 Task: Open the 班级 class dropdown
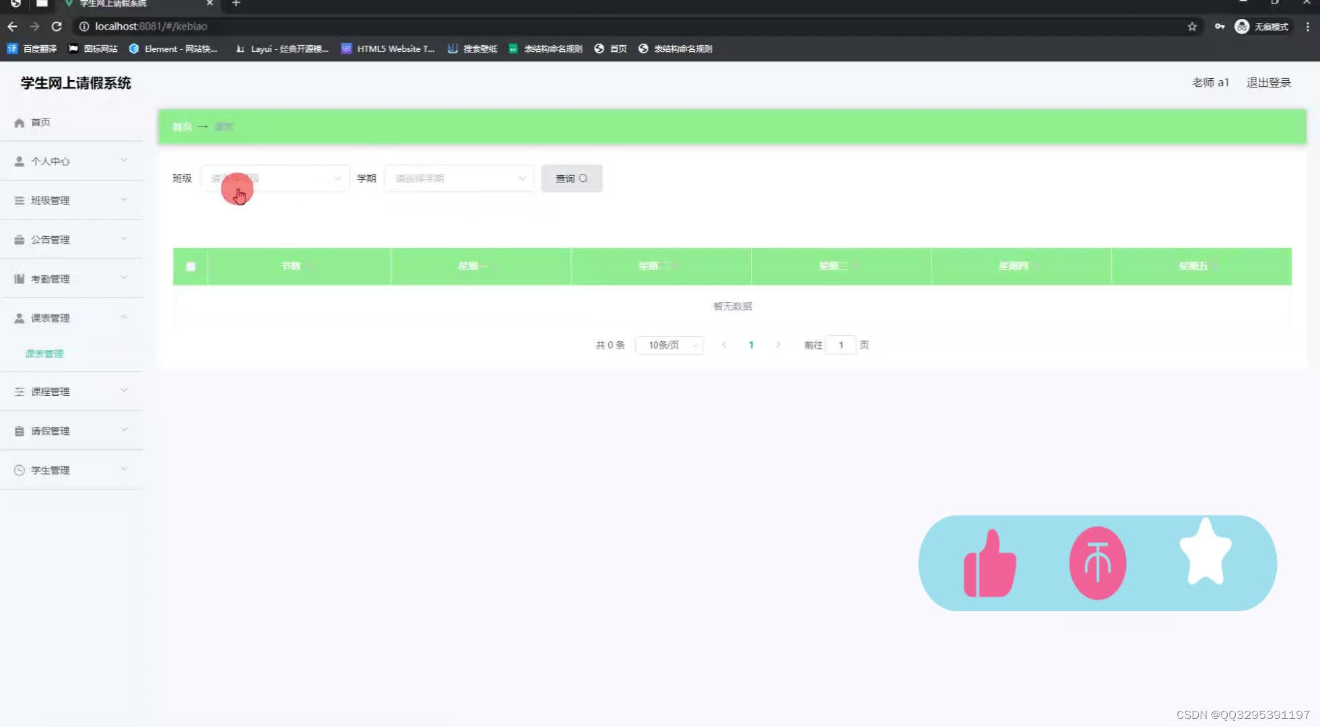pos(275,178)
